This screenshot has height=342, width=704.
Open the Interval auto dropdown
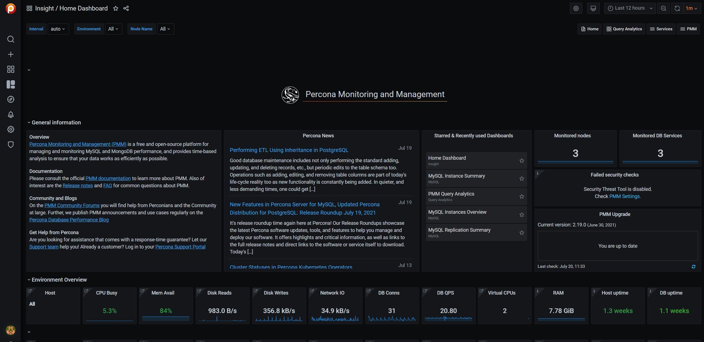58,29
